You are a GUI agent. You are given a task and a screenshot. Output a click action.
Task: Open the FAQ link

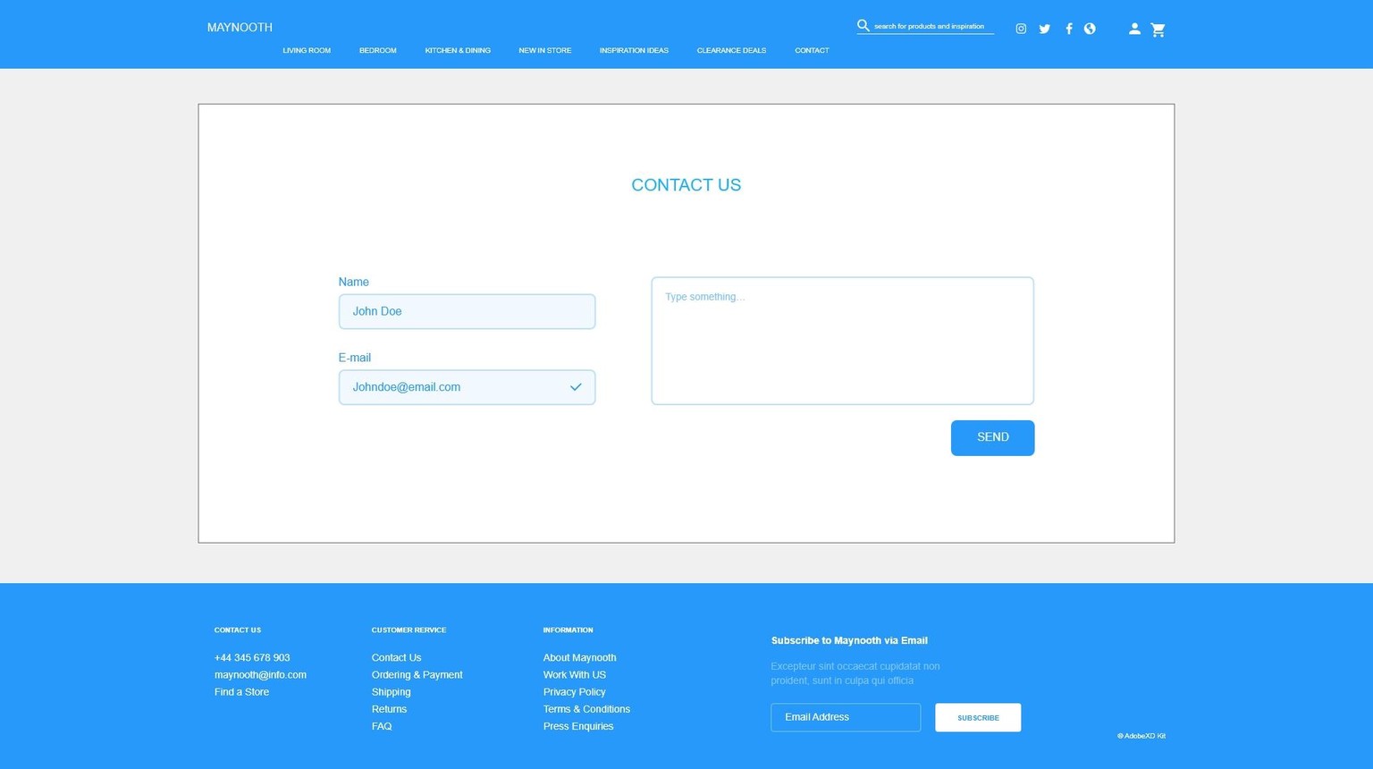pyautogui.click(x=382, y=726)
